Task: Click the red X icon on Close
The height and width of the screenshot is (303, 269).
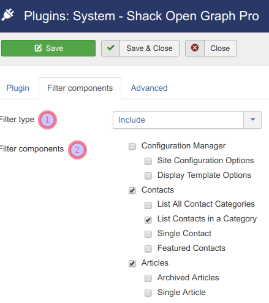Action: click(x=195, y=48)
